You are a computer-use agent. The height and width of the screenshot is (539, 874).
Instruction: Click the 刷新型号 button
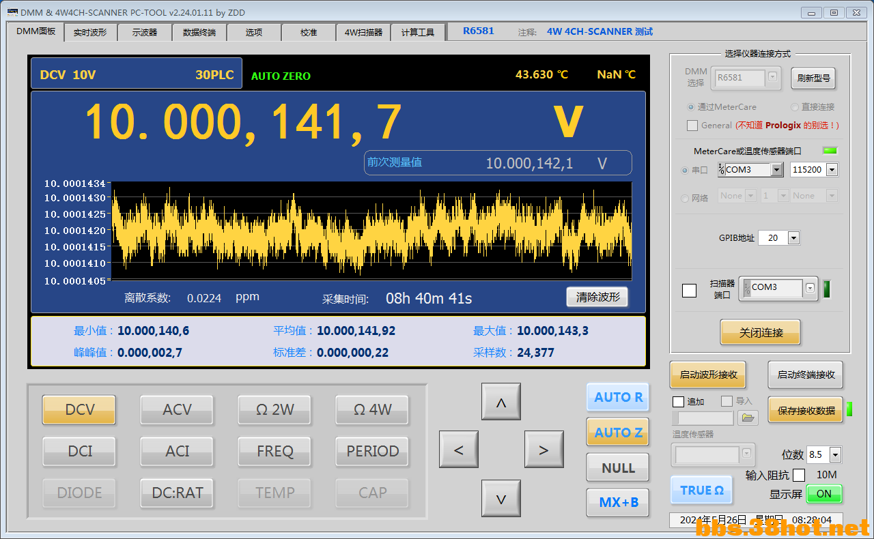coord(813,78)
